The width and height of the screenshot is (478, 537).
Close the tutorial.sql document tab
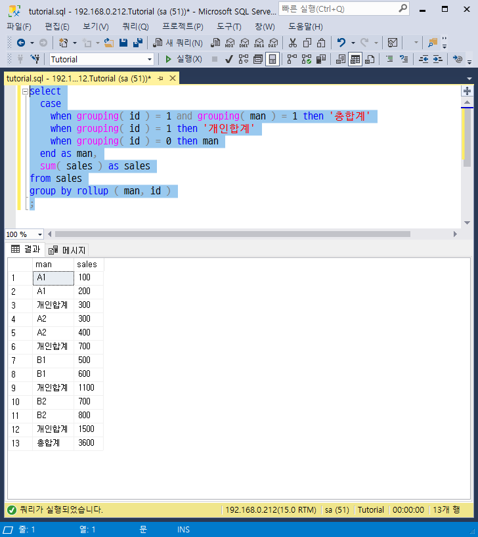click(173, 78)
